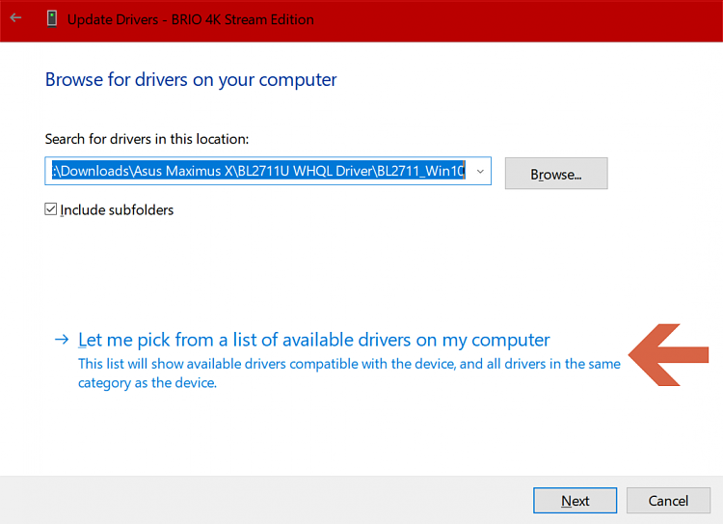Click the small arrow before Let me pick
The image size is (723, 524).
click(x=62, y=340)
